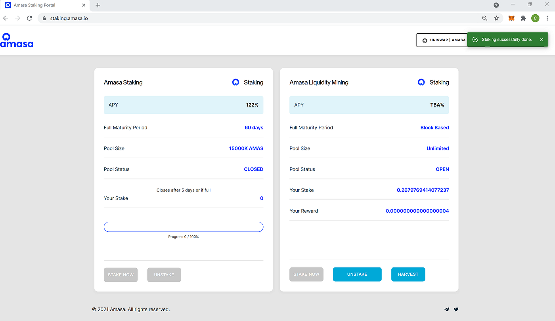The width and height of the screenshot is (555, 321).
Task: Click the Amasa Staking card title
Action: pyautogui.click(x=123, y=83)
